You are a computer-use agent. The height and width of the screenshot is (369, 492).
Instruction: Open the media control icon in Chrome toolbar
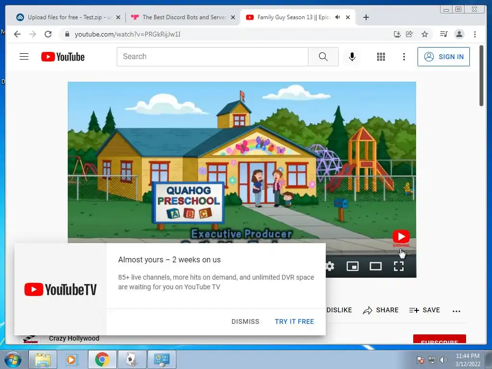pos(443,34)
